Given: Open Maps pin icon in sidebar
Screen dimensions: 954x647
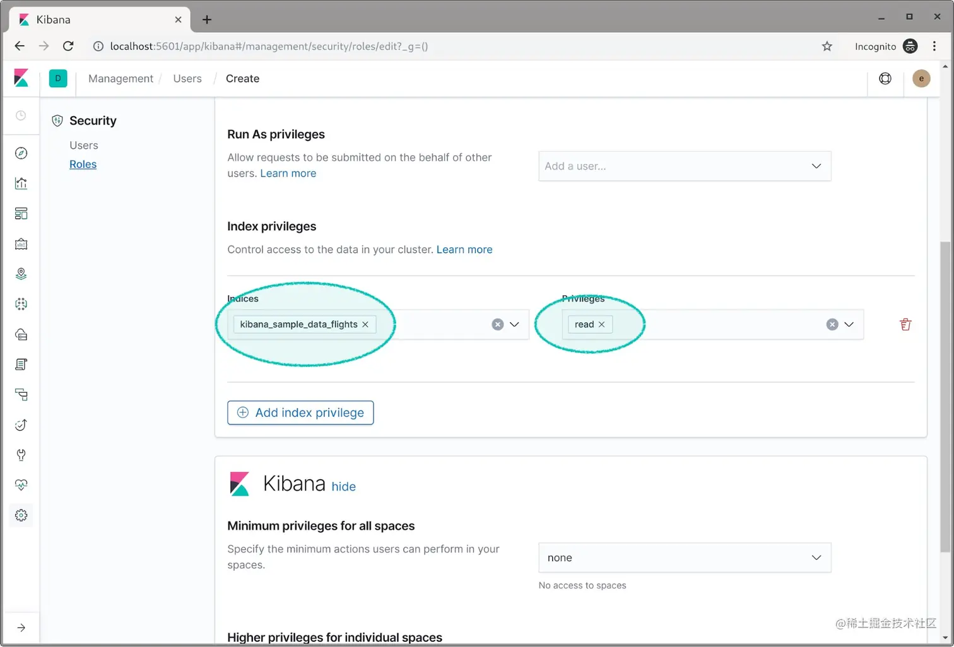Looking at the screenshot, I should [x=21, y=274].
